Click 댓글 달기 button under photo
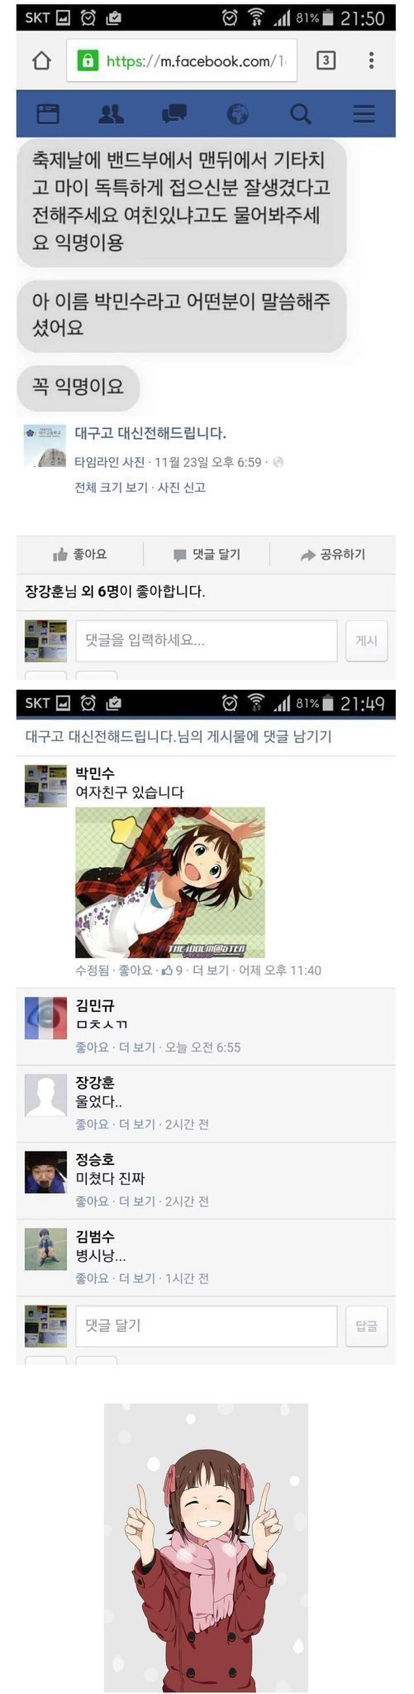This screenshot has width=414, height=1694. click(206, 555)
